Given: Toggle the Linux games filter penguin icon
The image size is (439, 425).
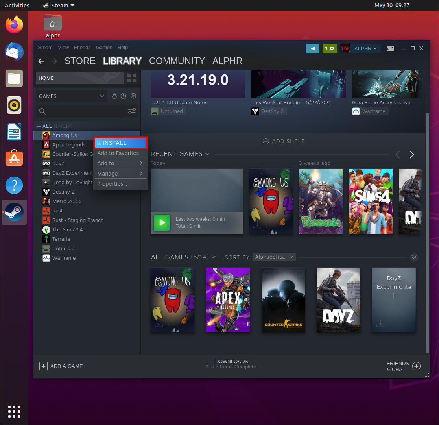Looking at the screenshot, I should click(114, 96).
